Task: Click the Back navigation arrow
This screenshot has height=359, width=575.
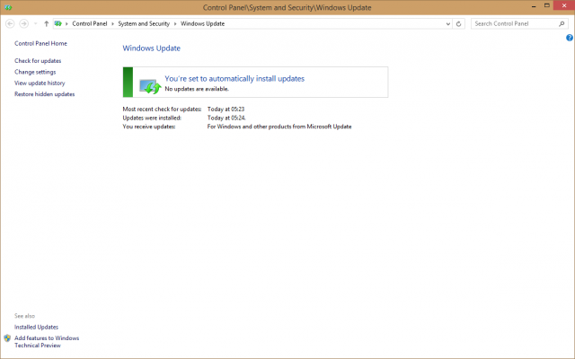Action: click(10, 24)
